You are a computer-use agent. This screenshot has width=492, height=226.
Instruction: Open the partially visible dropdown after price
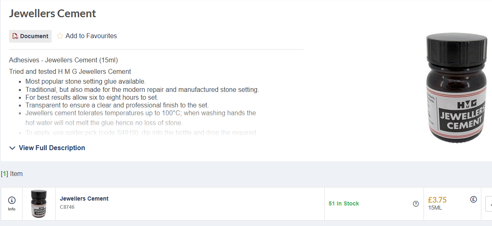(489, 204)
